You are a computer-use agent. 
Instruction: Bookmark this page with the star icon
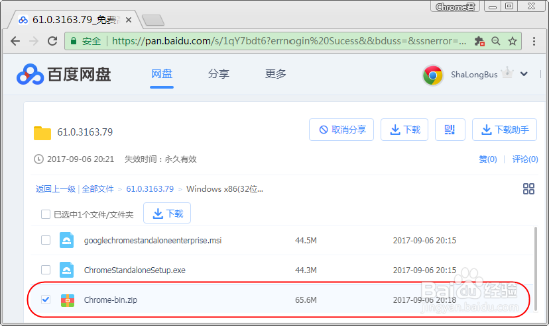coord(513,41)
